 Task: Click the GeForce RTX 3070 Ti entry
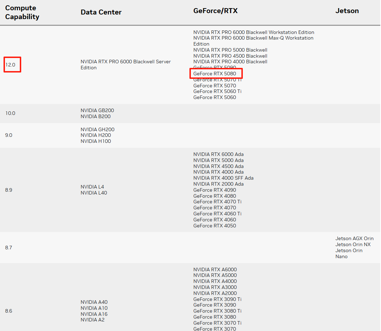(217, 323)
